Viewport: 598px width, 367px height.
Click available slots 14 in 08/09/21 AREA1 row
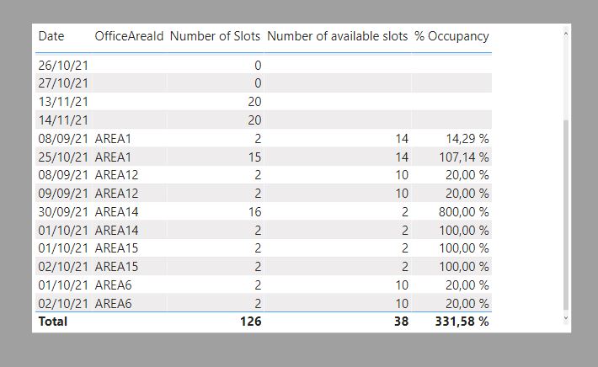tap(402, 139)
